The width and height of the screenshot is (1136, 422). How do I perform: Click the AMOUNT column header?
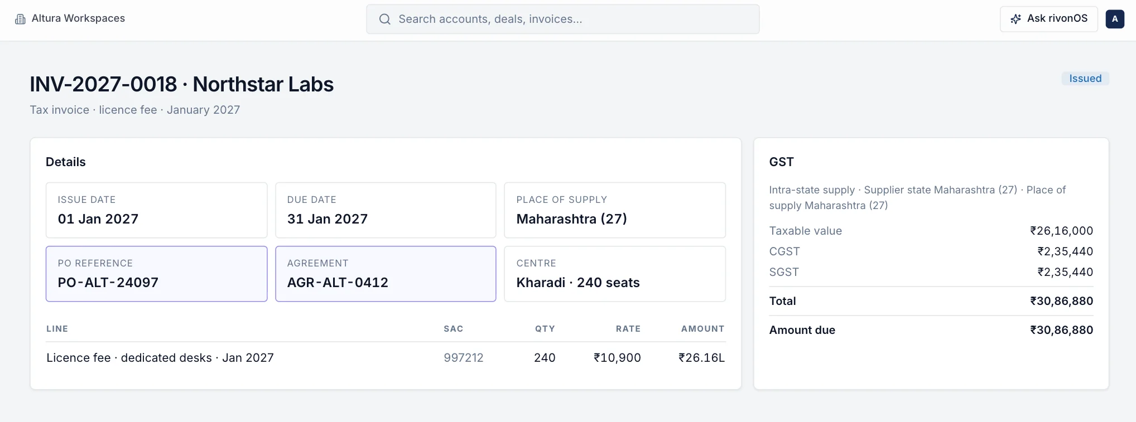coord(702,329)
